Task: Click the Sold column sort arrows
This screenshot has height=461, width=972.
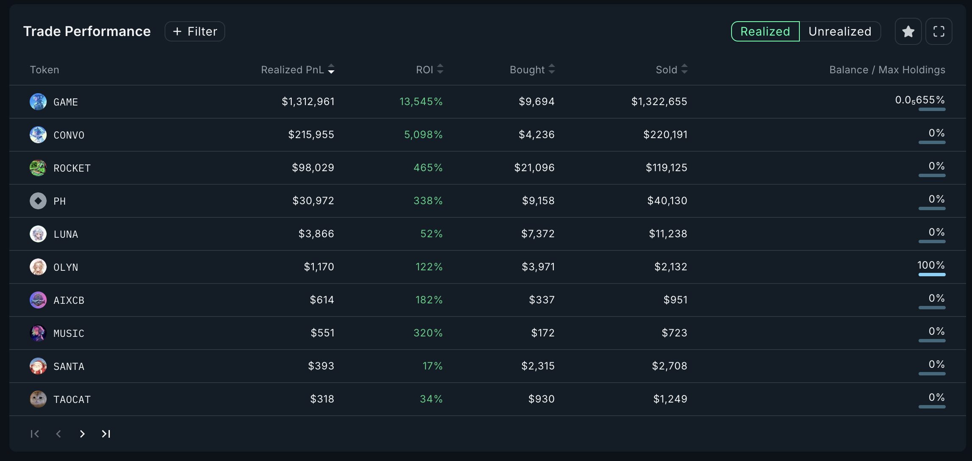Action: pos(684,69)
